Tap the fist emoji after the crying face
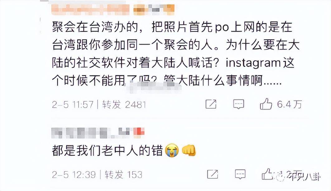This screenshot has height=191, width=331. pyautogui.click(x=189, y=150)
